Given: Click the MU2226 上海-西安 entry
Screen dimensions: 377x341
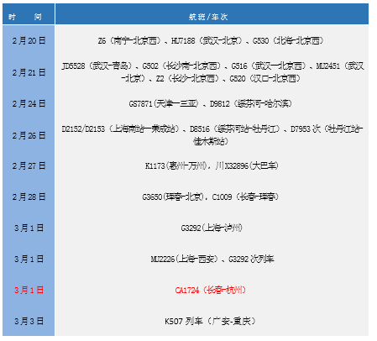Looking at the screenshot, I should [184, 259].
